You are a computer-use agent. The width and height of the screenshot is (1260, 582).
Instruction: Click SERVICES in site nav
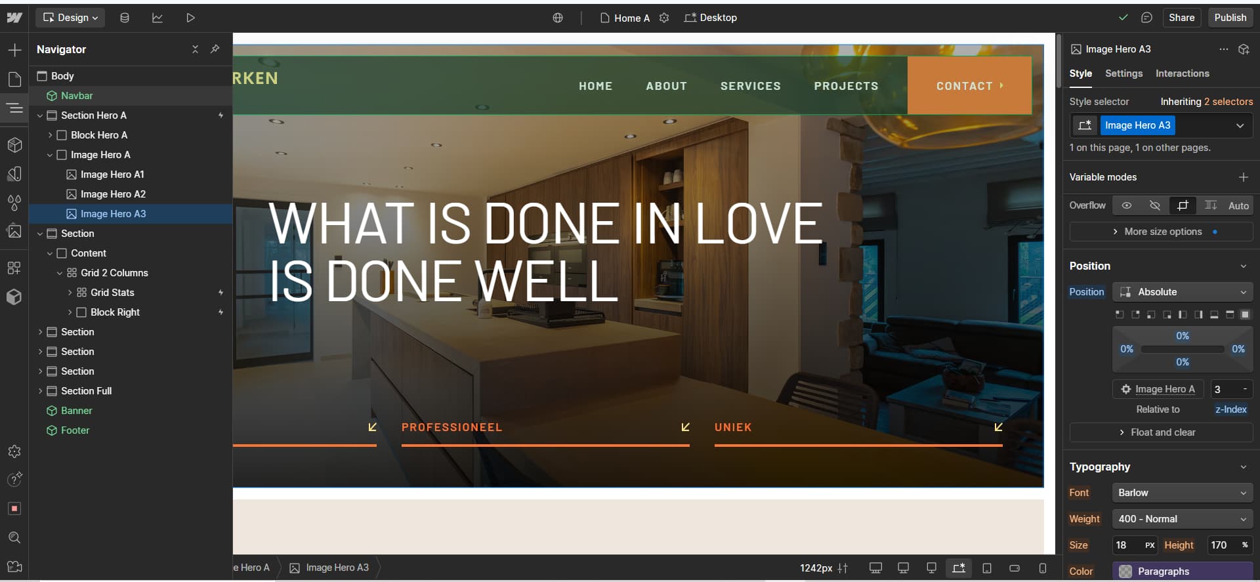point(750,86)
